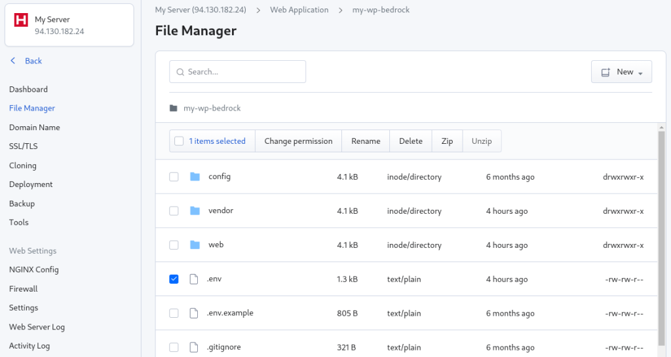Click the Change permission button
Image resolution: width=671 pixels, height=357 pixels.
point(298,141)
